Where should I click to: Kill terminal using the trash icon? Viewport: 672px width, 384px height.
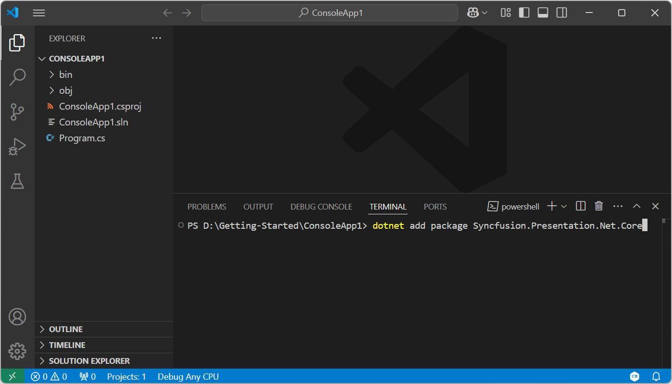pos(598,206)
